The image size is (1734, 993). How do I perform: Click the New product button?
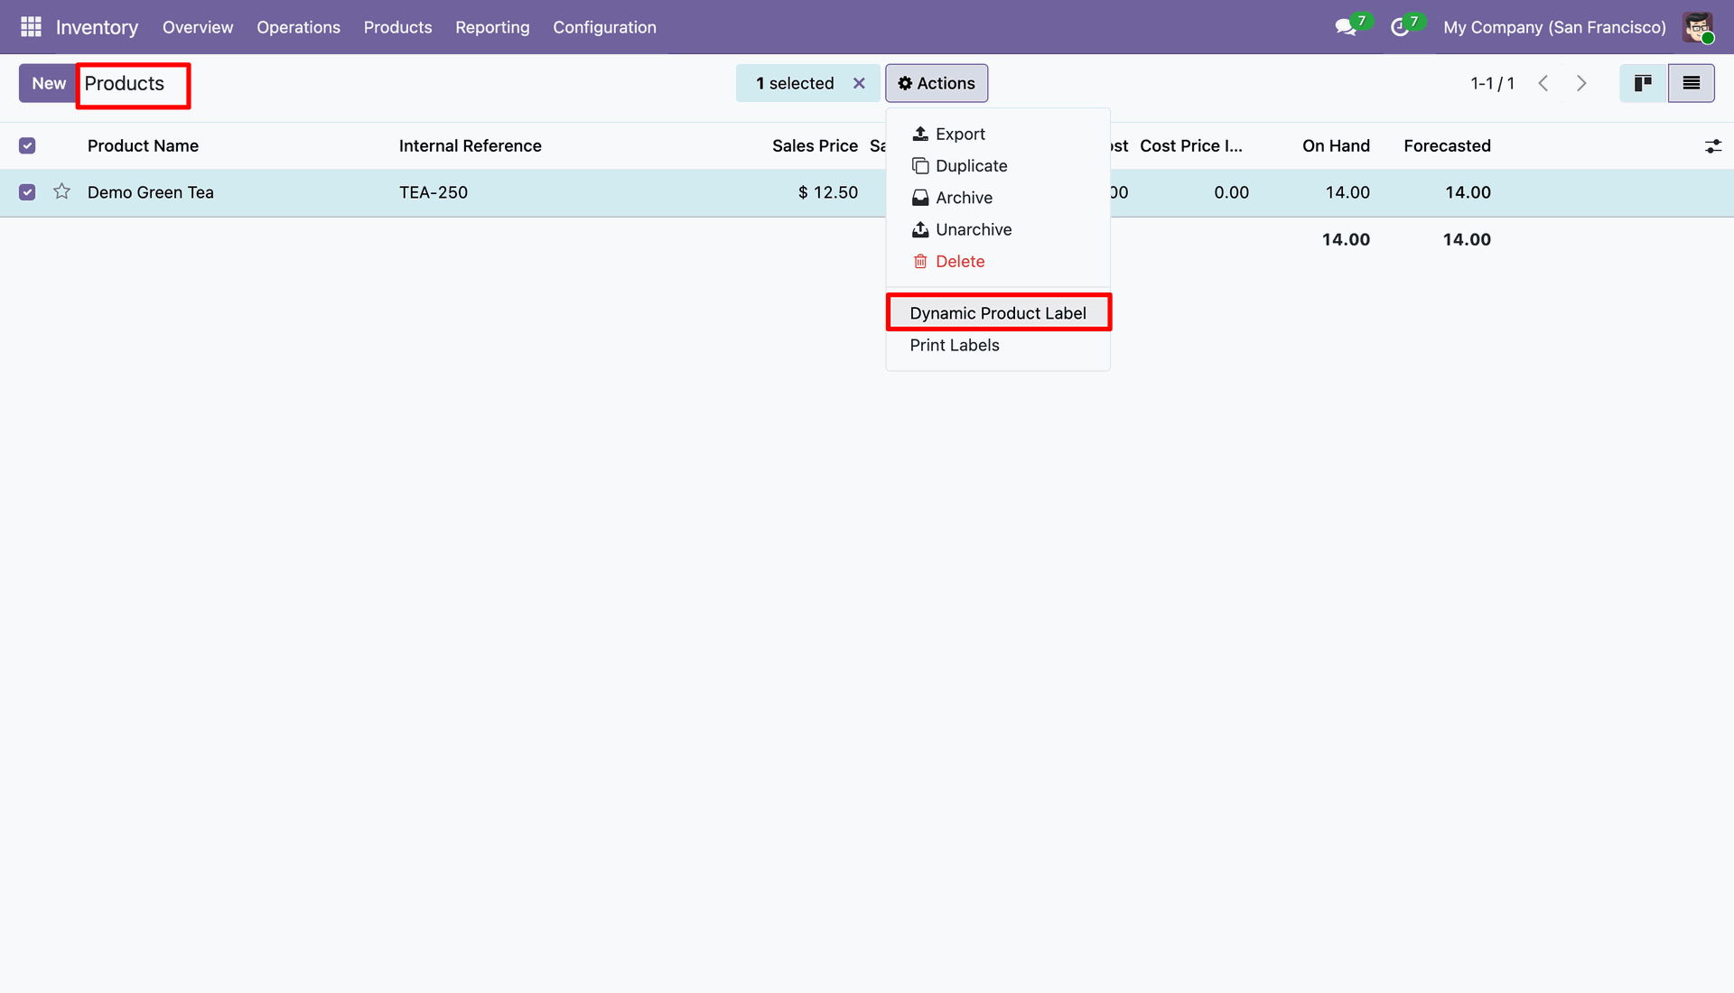[49, 83]
